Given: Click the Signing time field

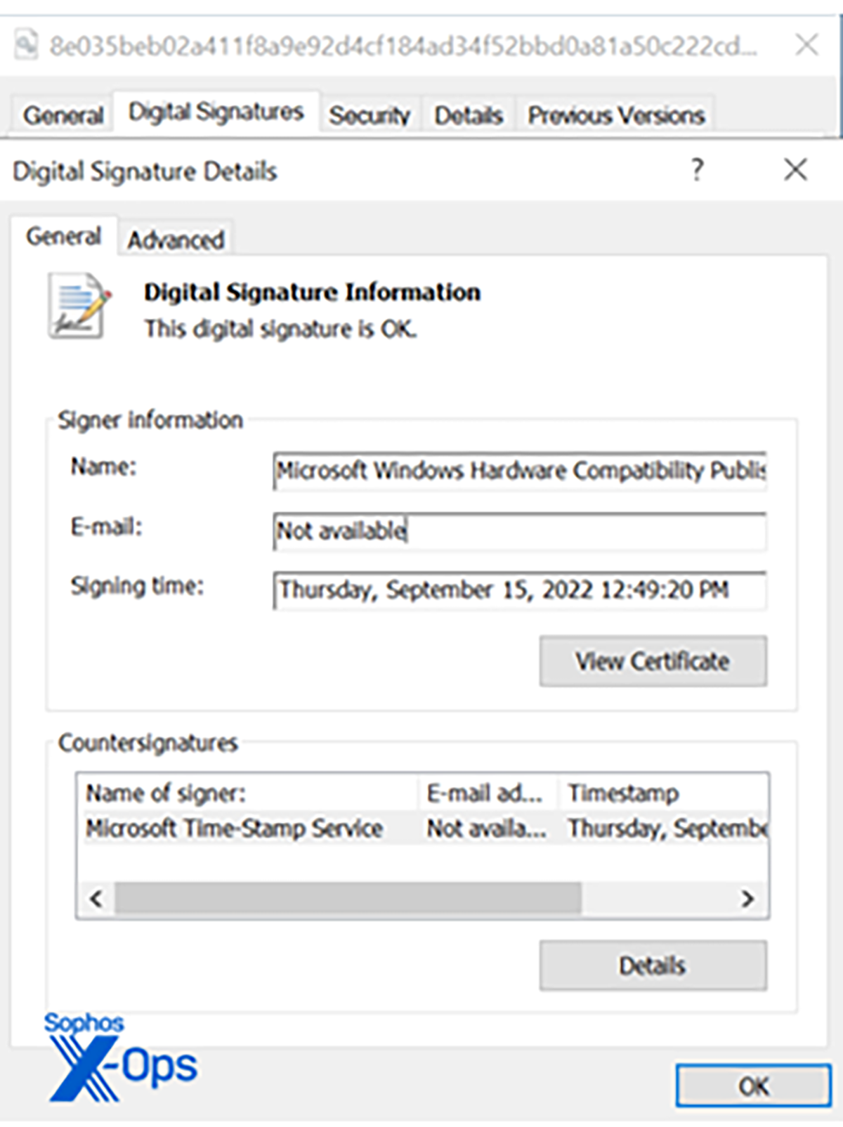Looking at the screenshot, I should [519, 590].
